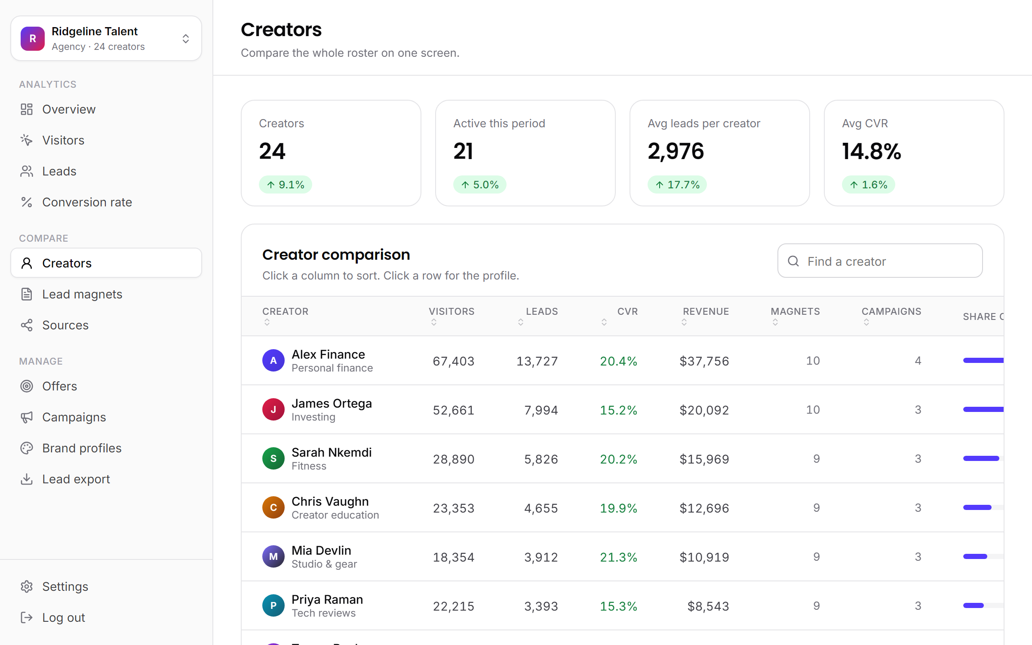Click the Visitors cursor icon
The image size is (1032, 645).
[27, 140]
